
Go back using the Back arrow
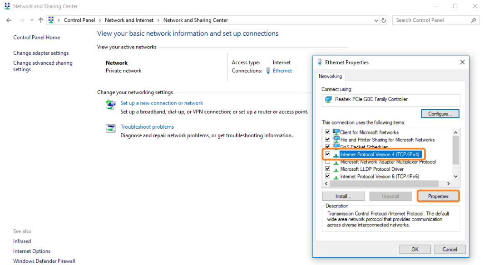[9, 20]
